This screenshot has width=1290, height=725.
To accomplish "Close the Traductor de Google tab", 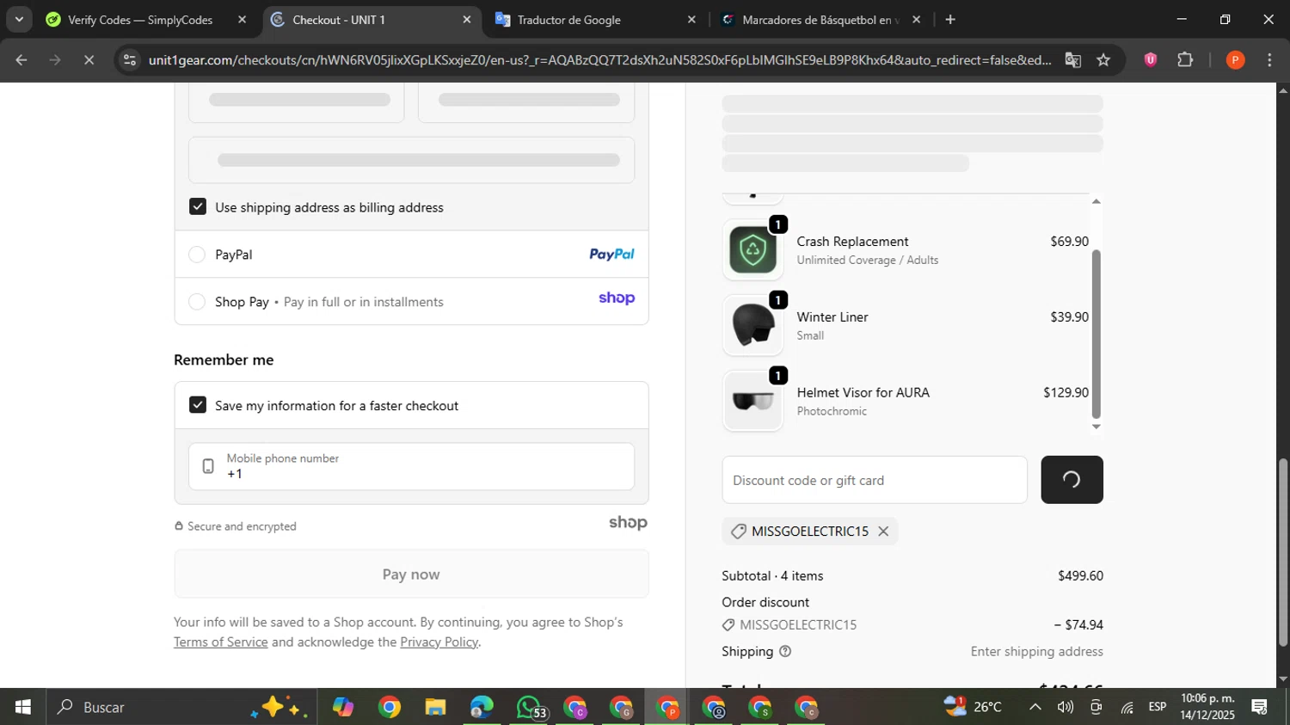I will point(691,20).
